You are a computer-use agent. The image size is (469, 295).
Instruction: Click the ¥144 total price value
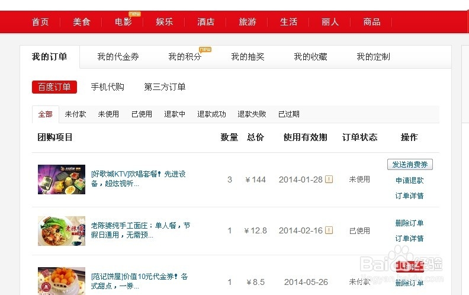255,179
